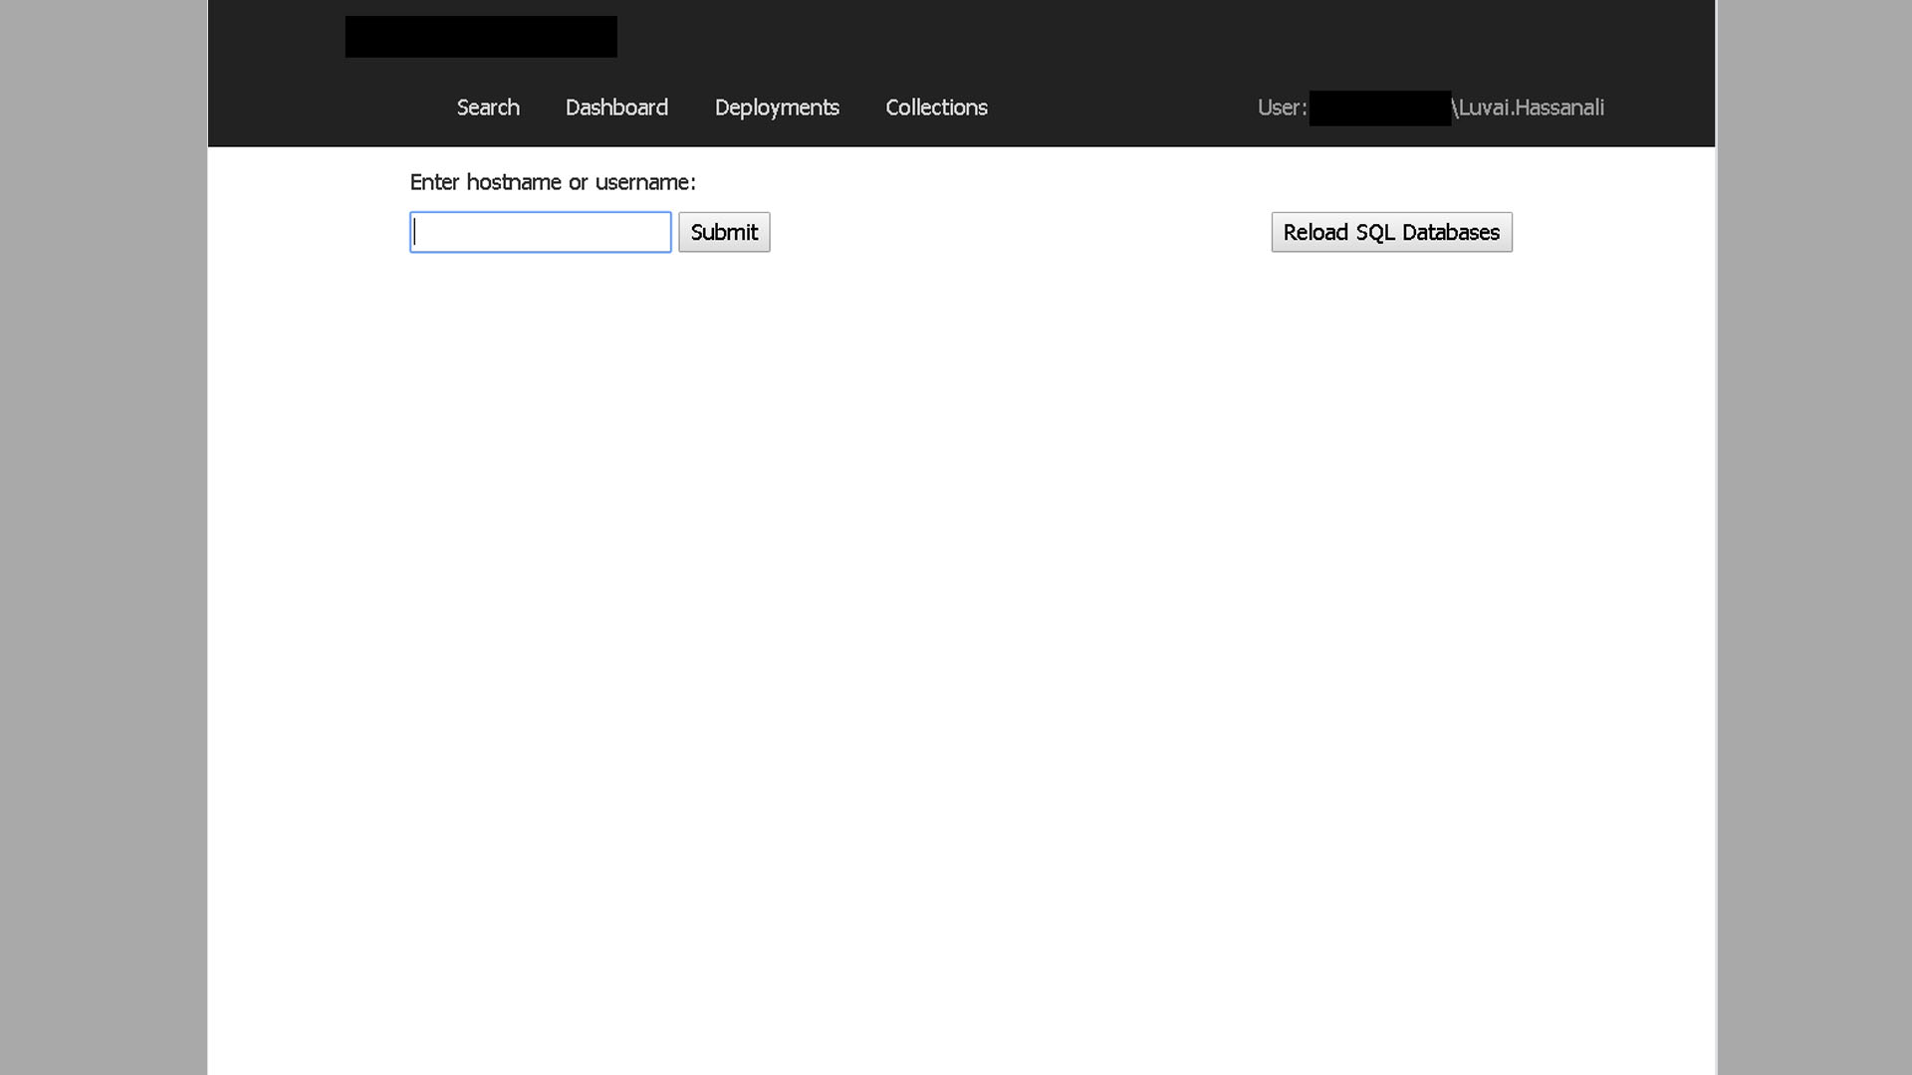Click the Luvai.Hassanali username text
This screenshot has height=1075, width=1912.
tap(1531, 107)
